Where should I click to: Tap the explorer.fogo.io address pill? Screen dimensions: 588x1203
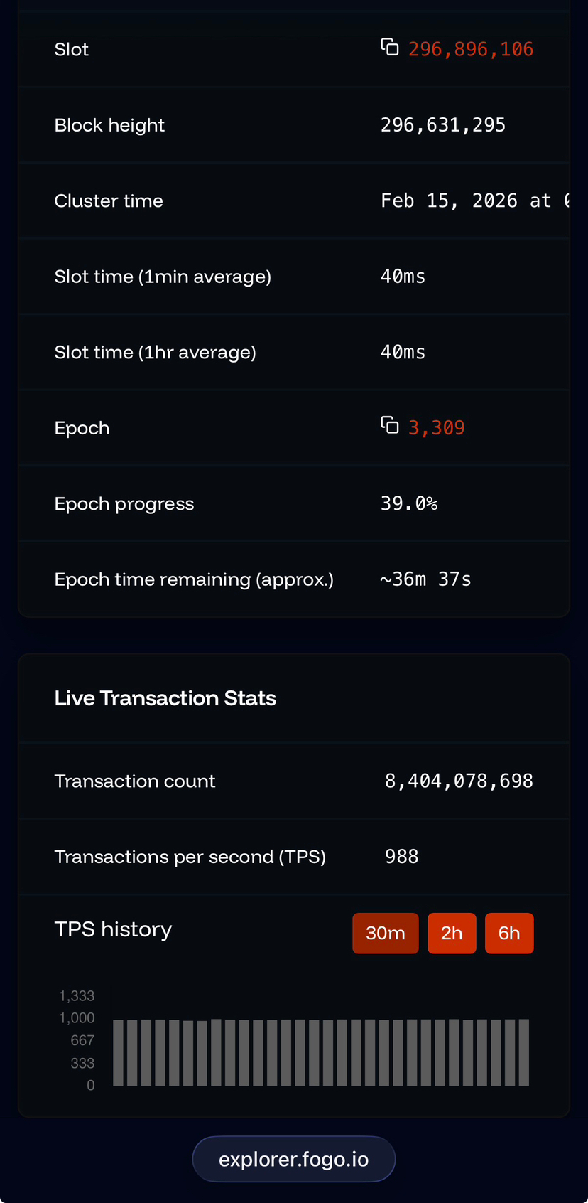coord(294,1159)
